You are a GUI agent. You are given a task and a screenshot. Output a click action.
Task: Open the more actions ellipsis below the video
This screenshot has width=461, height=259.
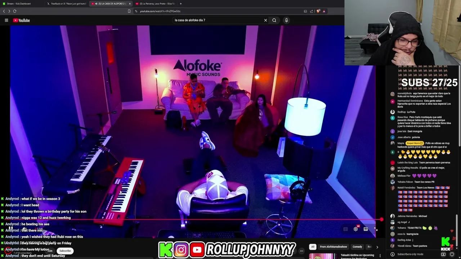point(301,251)
